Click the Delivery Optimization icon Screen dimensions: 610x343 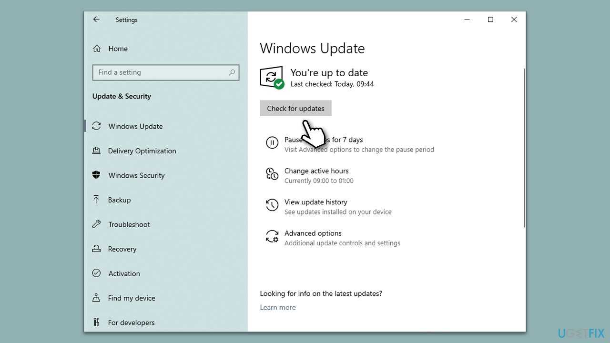(x=96, y=151)
